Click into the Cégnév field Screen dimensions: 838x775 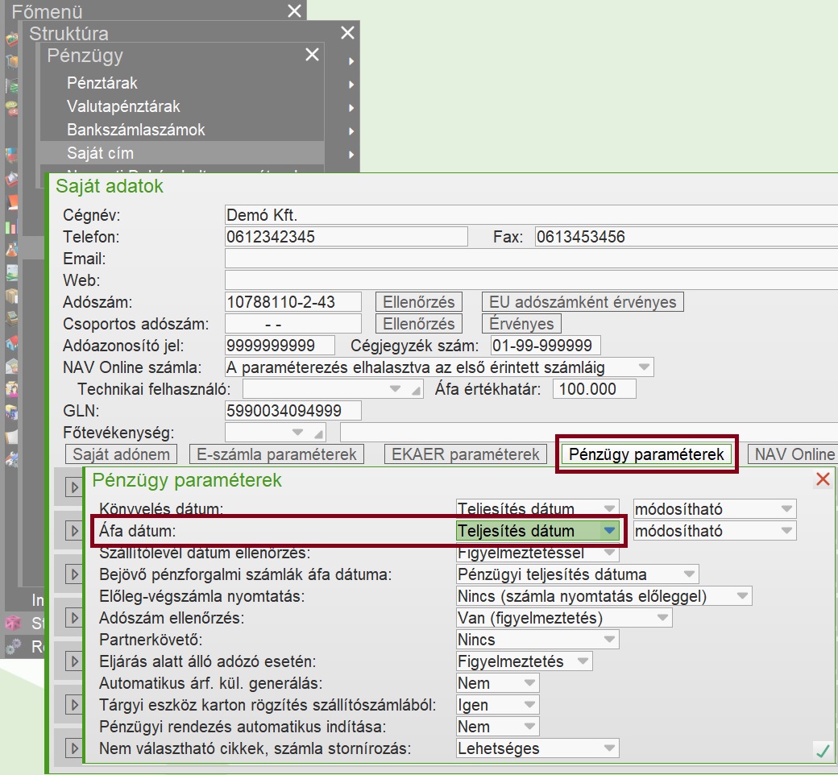pos(531,215)
